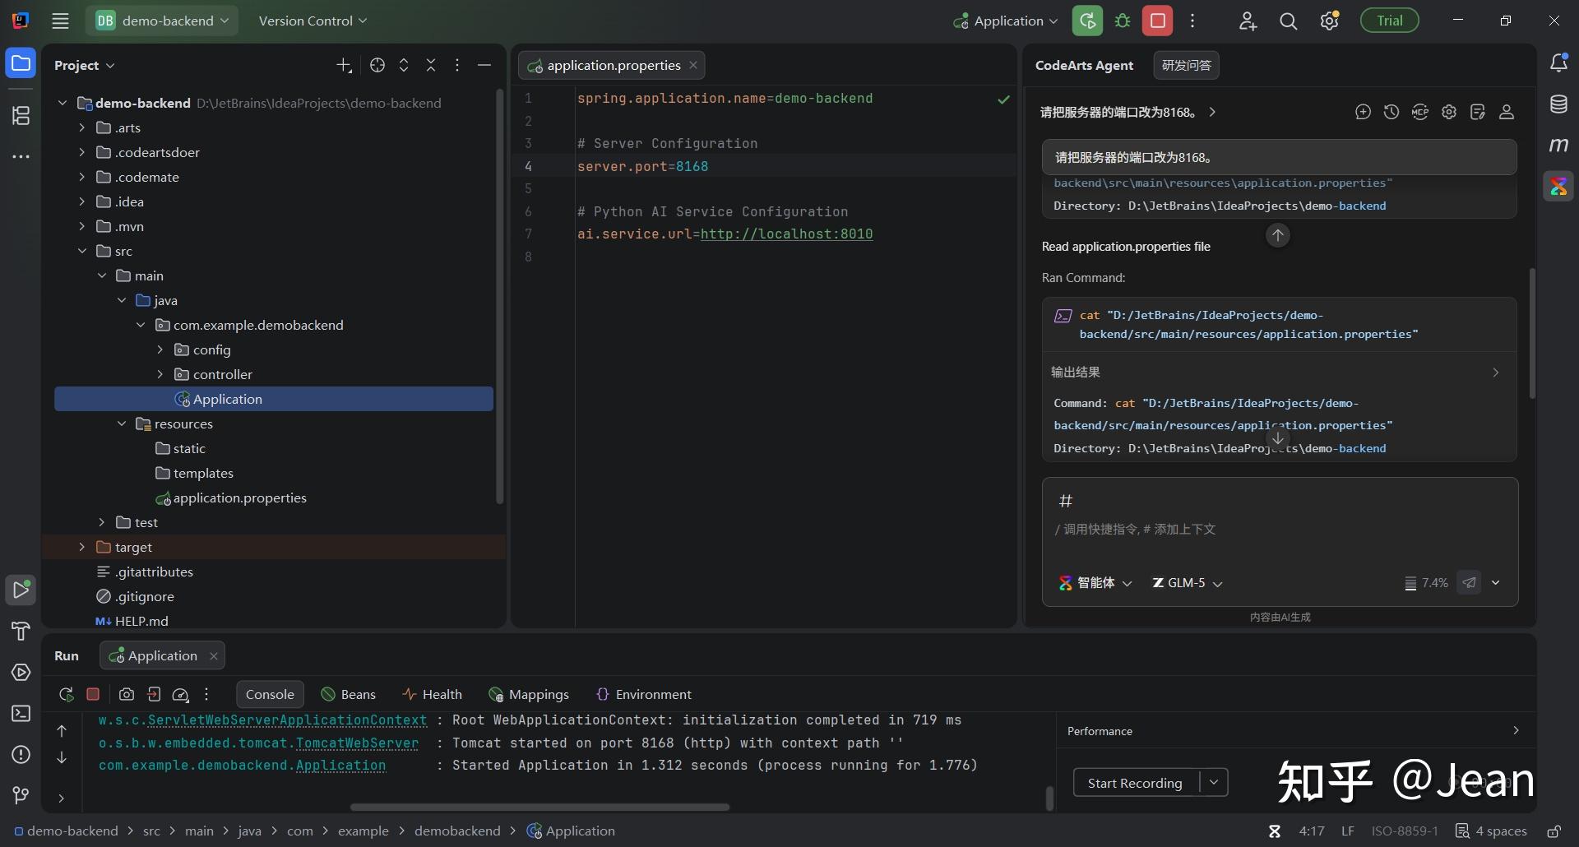Click the Trial license button
Screen dimensions: 1579x847
[x=1389, y=21]
